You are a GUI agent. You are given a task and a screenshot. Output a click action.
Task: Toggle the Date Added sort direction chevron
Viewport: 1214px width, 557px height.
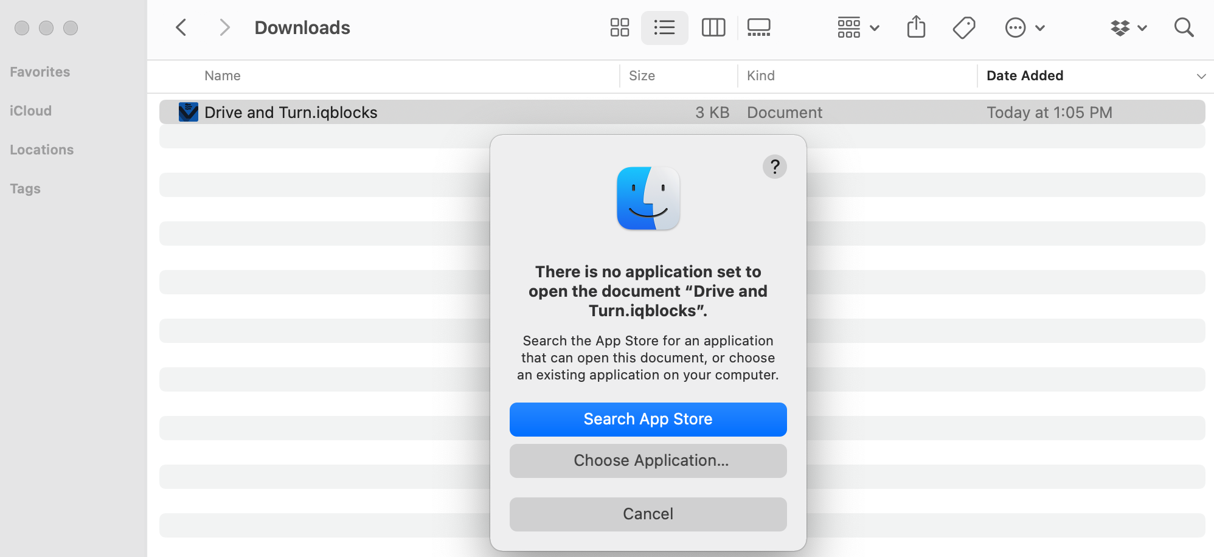[x=1201, y=76]
